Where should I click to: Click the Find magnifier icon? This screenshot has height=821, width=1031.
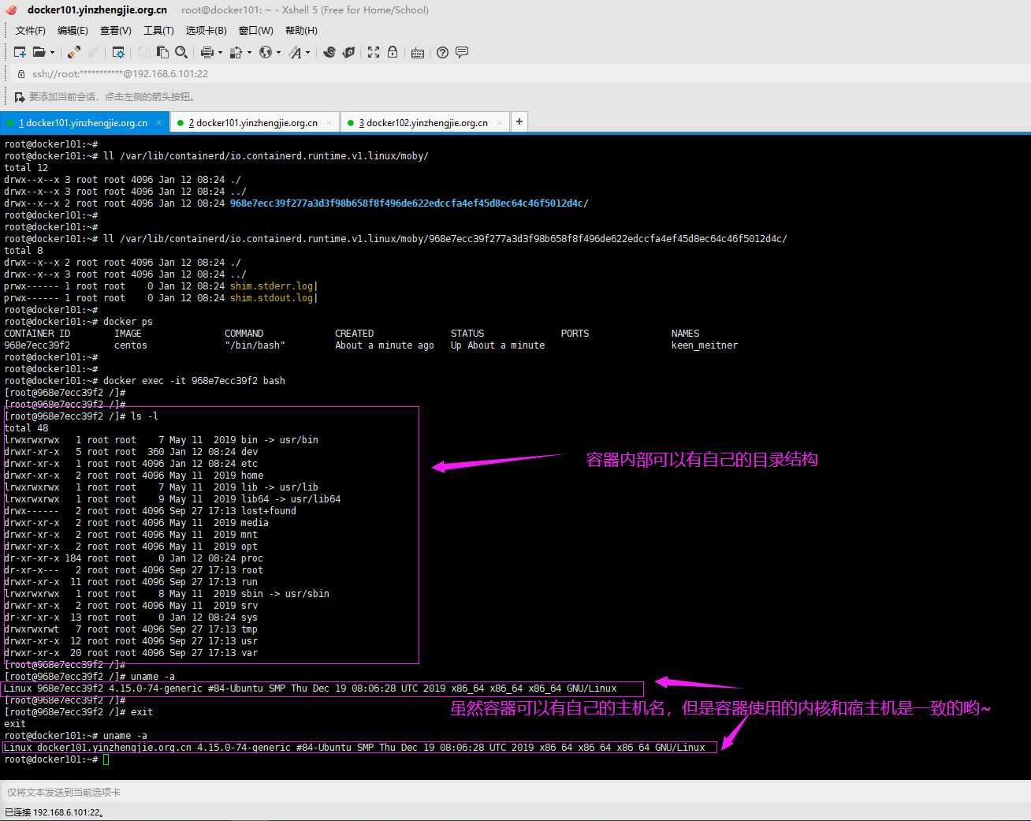coord(181,52)
